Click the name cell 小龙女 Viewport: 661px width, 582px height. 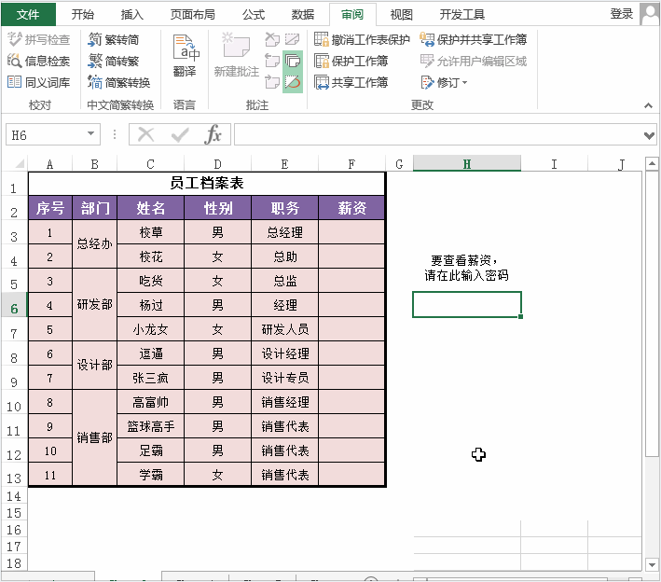coord(150,329)
